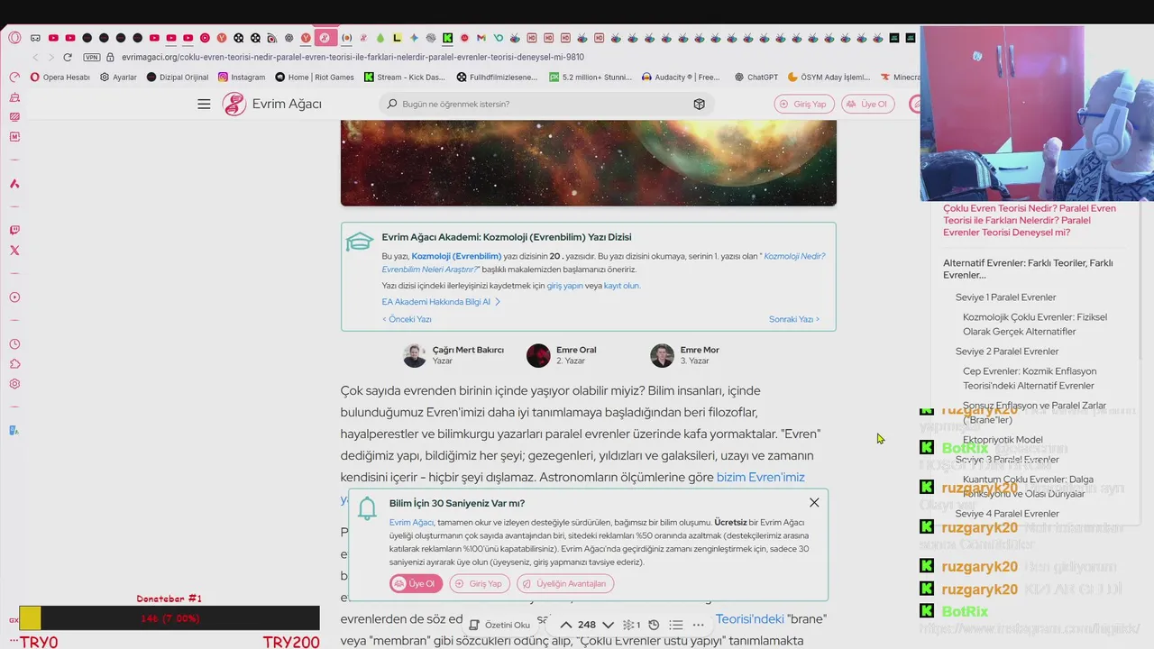Open the Twitch sidebar icon
Viewport: 1154px width, 649px height.
pyautogui.click(x=14, y=231)
